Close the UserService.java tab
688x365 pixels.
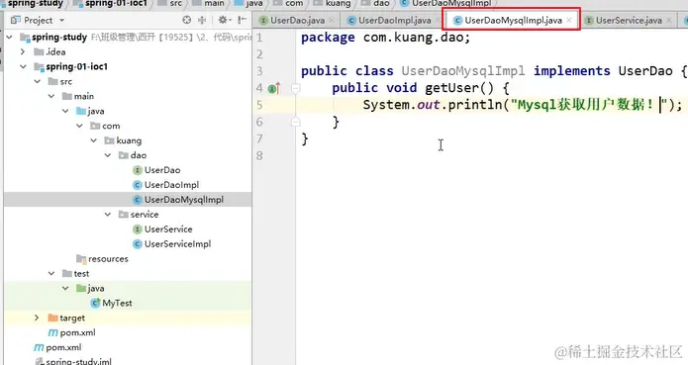(668, 20)
